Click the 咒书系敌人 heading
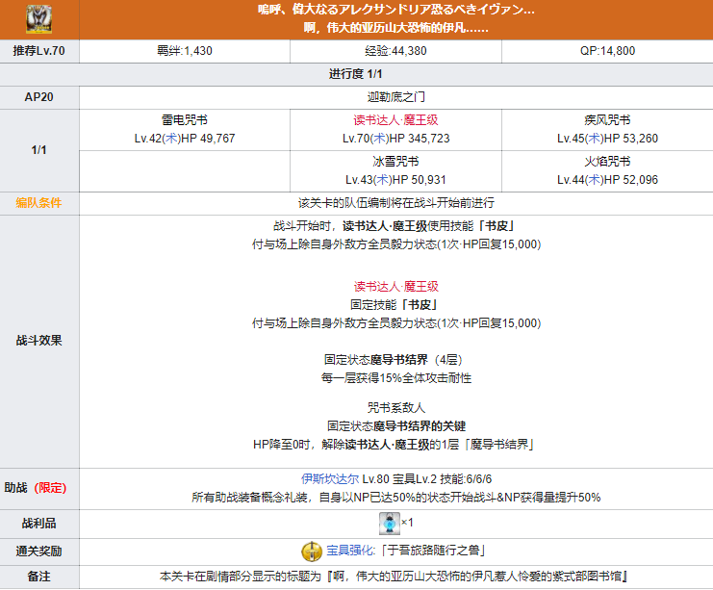This screenshot has height=590, width=713. tap(395, 408)
